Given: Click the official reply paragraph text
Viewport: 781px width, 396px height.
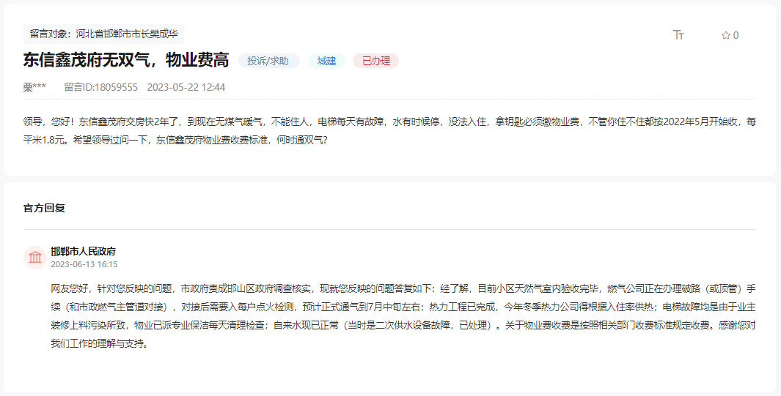Looking at the screenshot, I should 403,316.
